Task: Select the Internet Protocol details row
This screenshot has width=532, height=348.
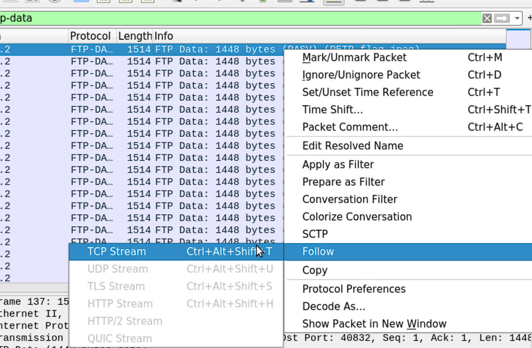Action: pyautogui.click(x=34, y=326)
